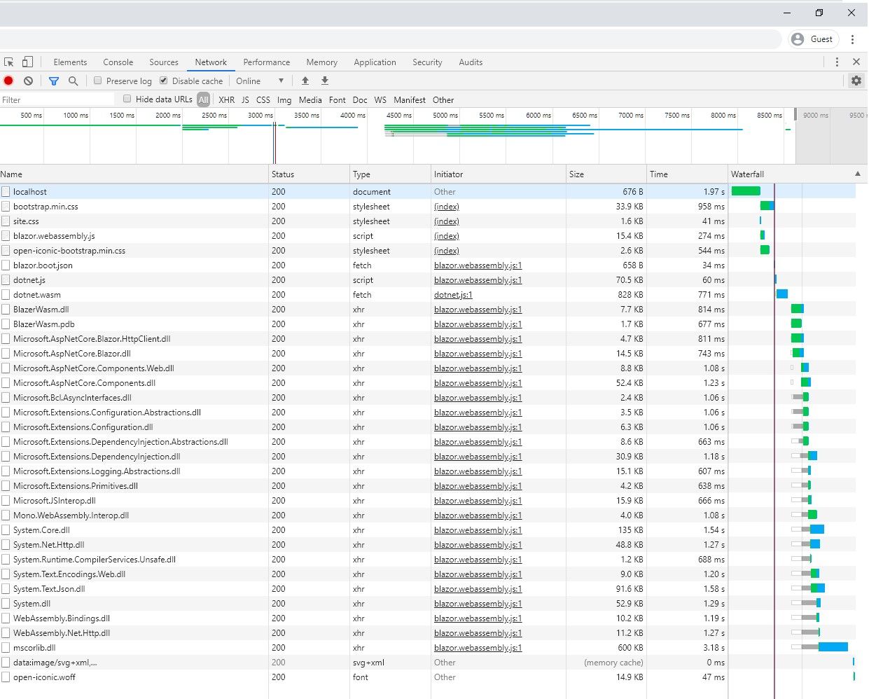Switch to the Console panel
Screen dimensions: 869x699
pos(118,62)
